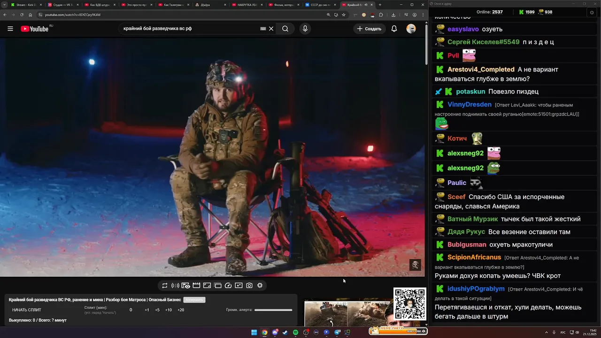This screenshot has height=338, width=601.
Task: Click username Arestovi4_Completed in the chat
Action: [x=481, y=69]
